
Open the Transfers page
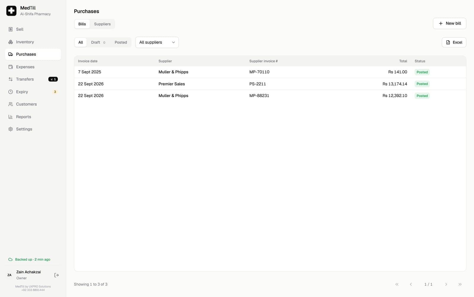(33, 79)
